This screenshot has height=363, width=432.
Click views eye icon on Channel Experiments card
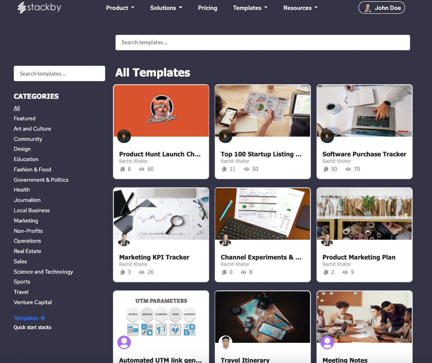pyautogui.click(x=243, y=272)
